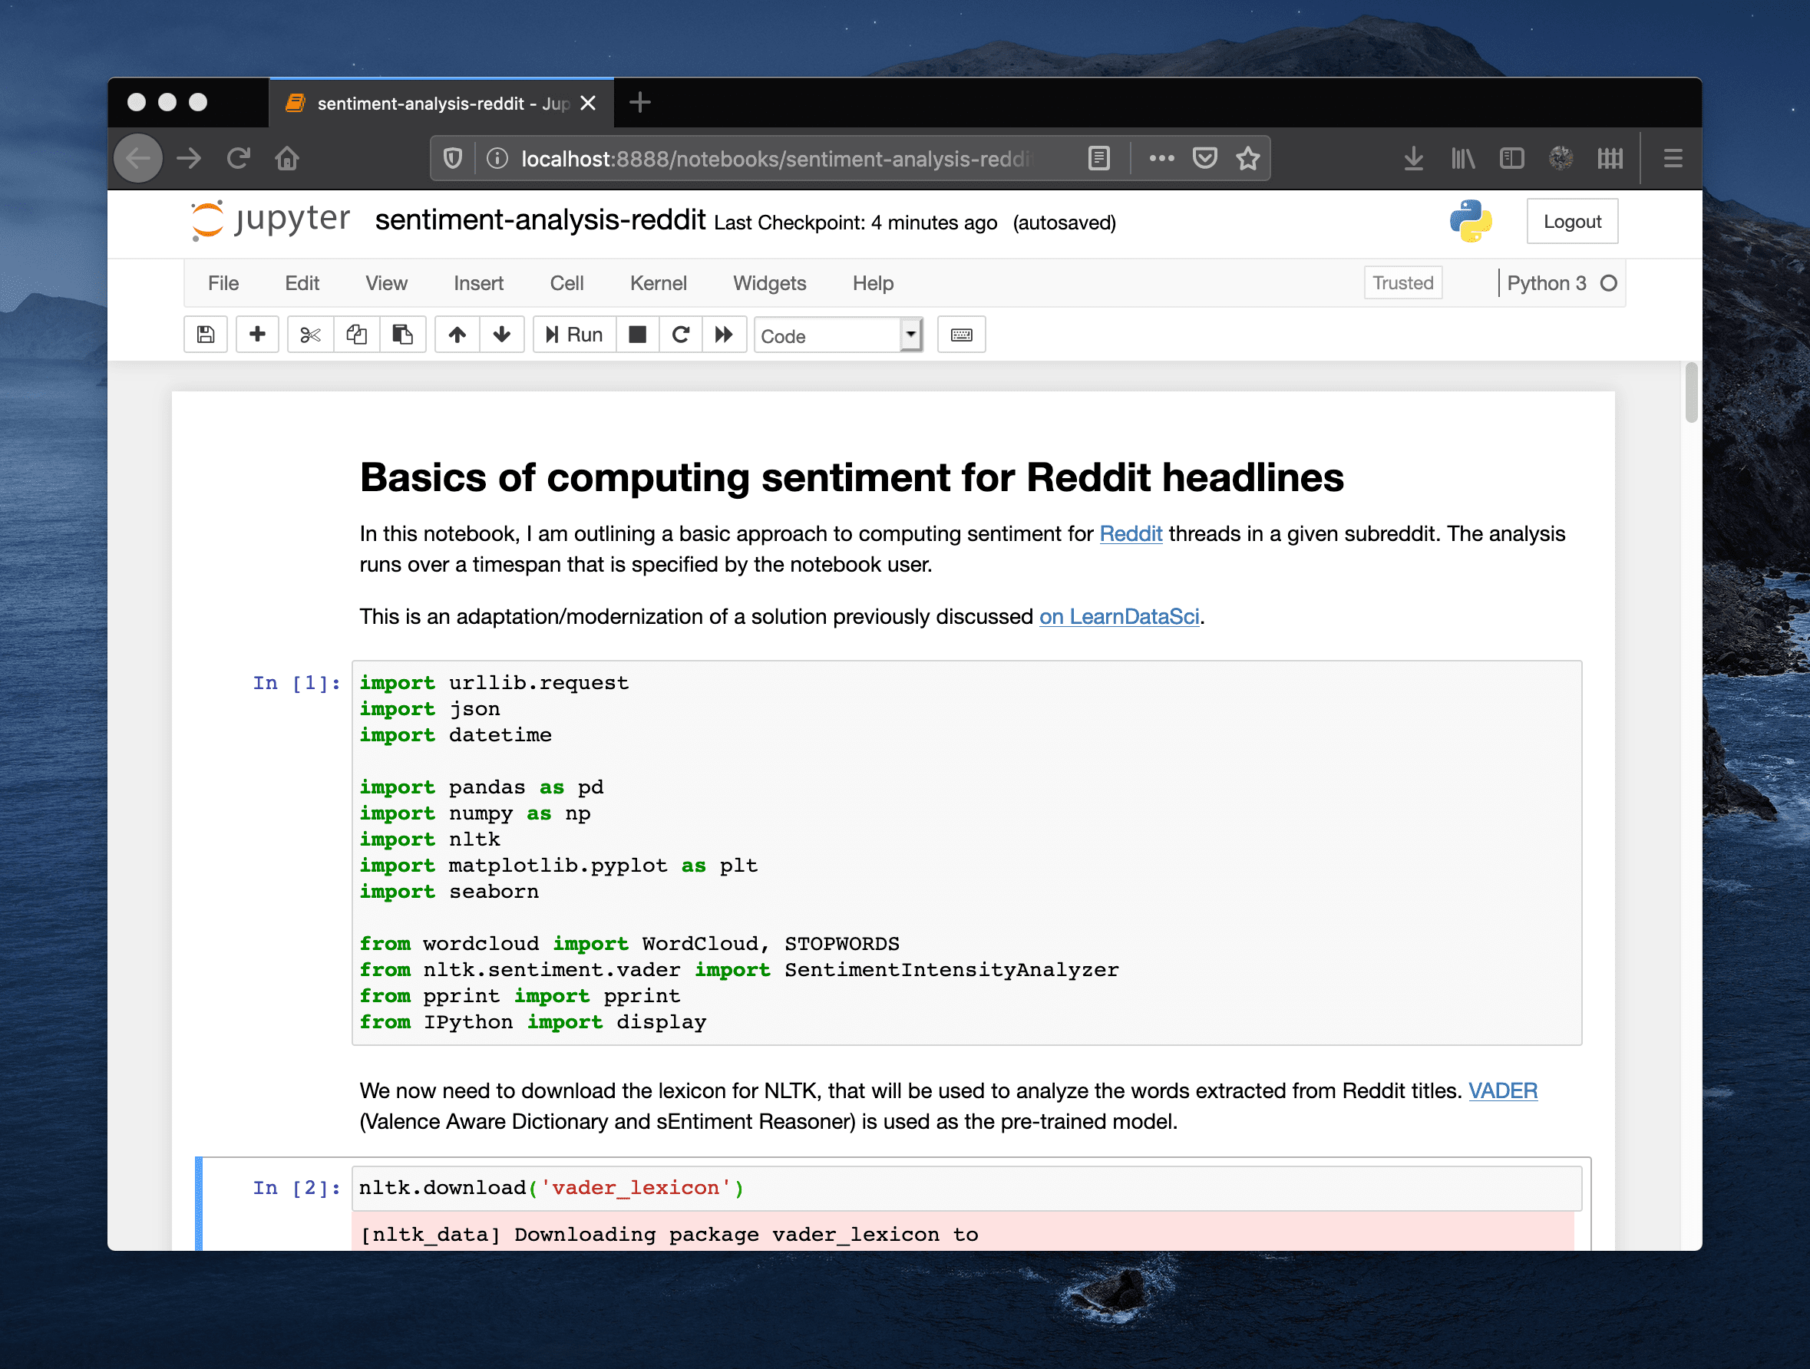Image resolution: width=1810 pixels, height=1369 pixels.
Task: Click the Run cell button
Action: [x=573, y=335]
